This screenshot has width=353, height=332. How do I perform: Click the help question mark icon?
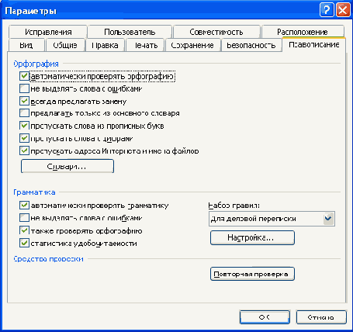[327, 10]
